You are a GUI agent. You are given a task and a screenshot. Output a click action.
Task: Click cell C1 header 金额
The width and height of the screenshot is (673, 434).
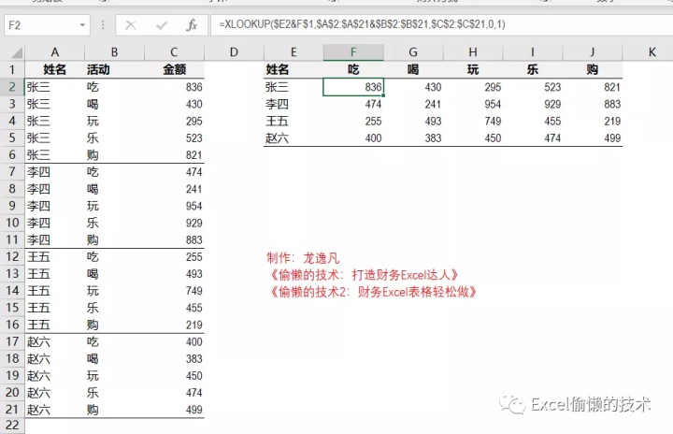pyautogui.click(x=174, y=69)
